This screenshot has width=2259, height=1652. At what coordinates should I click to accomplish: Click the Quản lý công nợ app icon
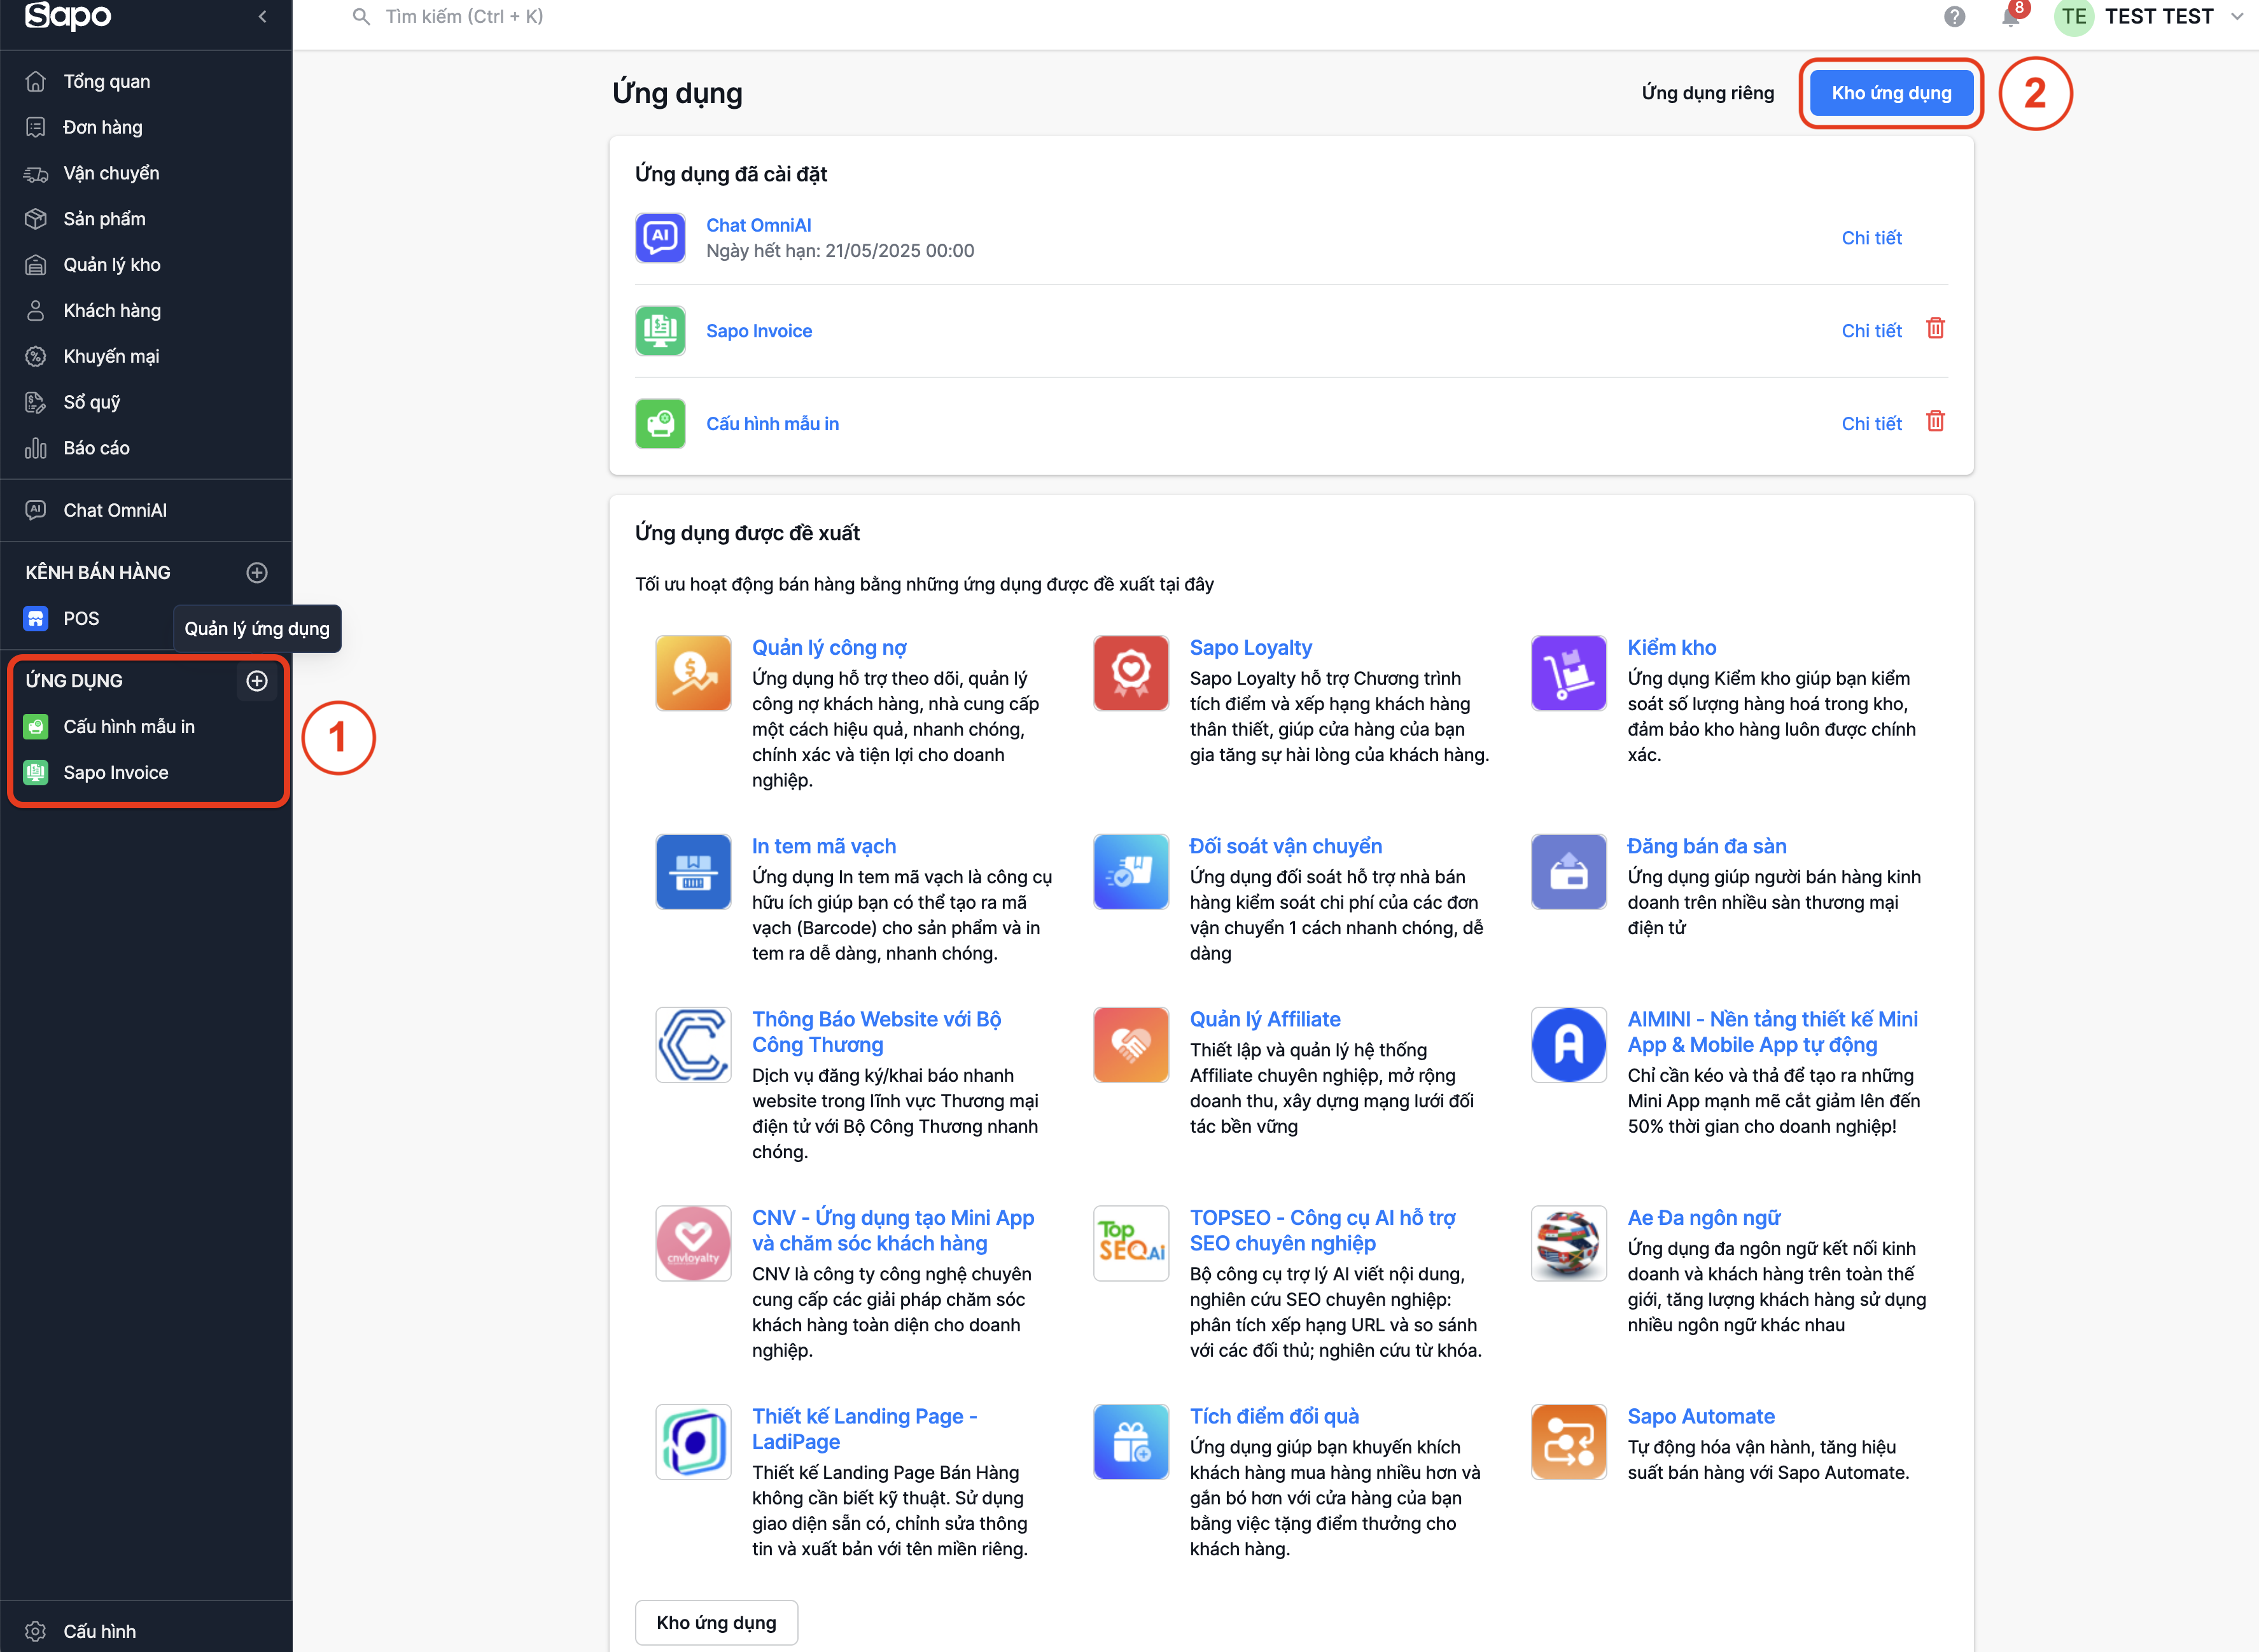pos(693,673)
